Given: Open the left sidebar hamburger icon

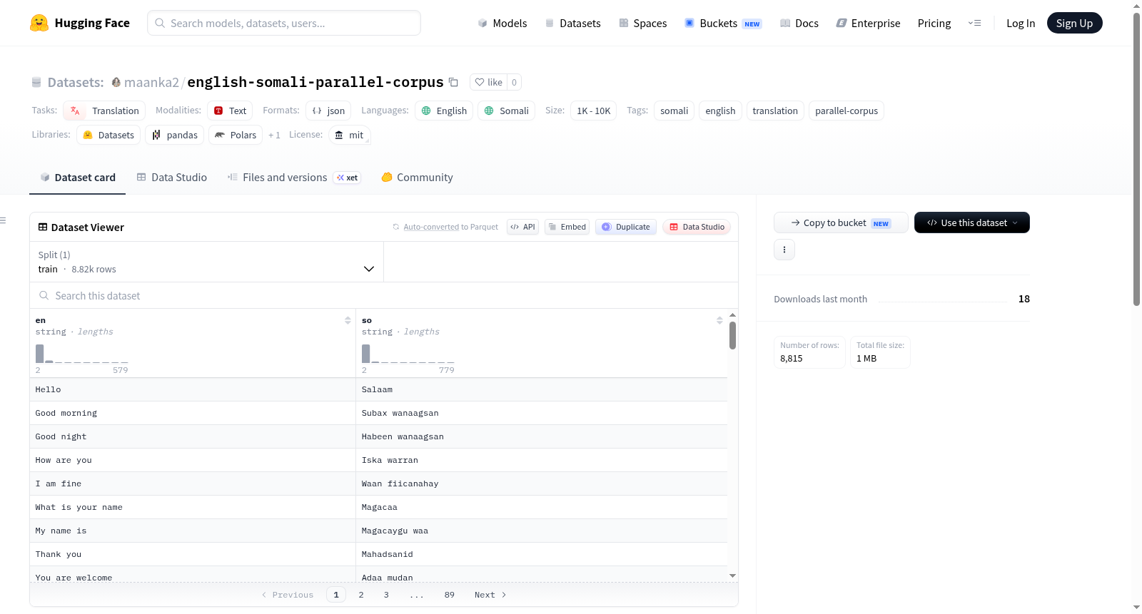Looking at the screenshot, I should click(3, 220).
